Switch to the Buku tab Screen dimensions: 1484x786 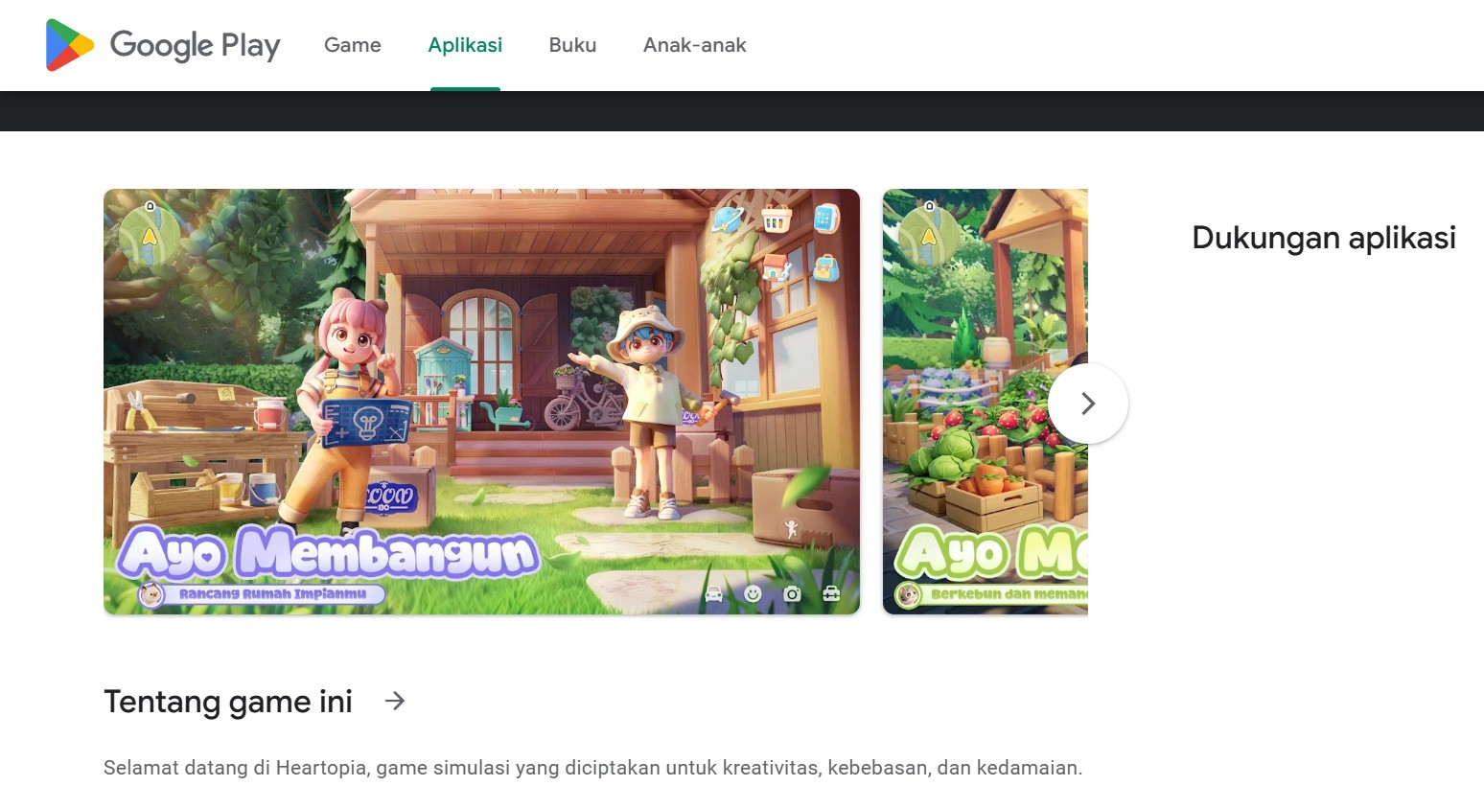click(x=572, y=45)
